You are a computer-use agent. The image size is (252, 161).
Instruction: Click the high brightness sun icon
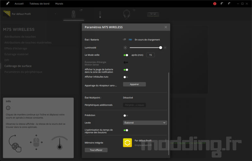(165, 48)
